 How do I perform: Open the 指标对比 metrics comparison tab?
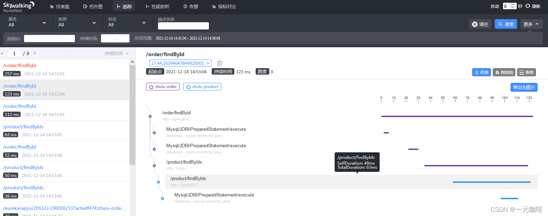pos(224,7)
